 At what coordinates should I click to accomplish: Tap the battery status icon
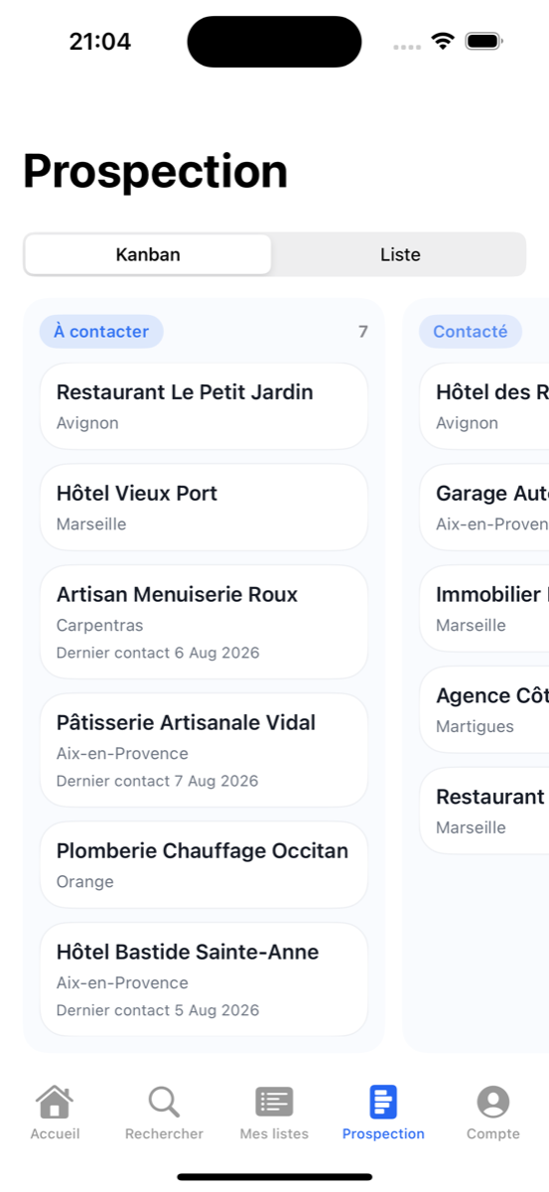click(485, 41)
